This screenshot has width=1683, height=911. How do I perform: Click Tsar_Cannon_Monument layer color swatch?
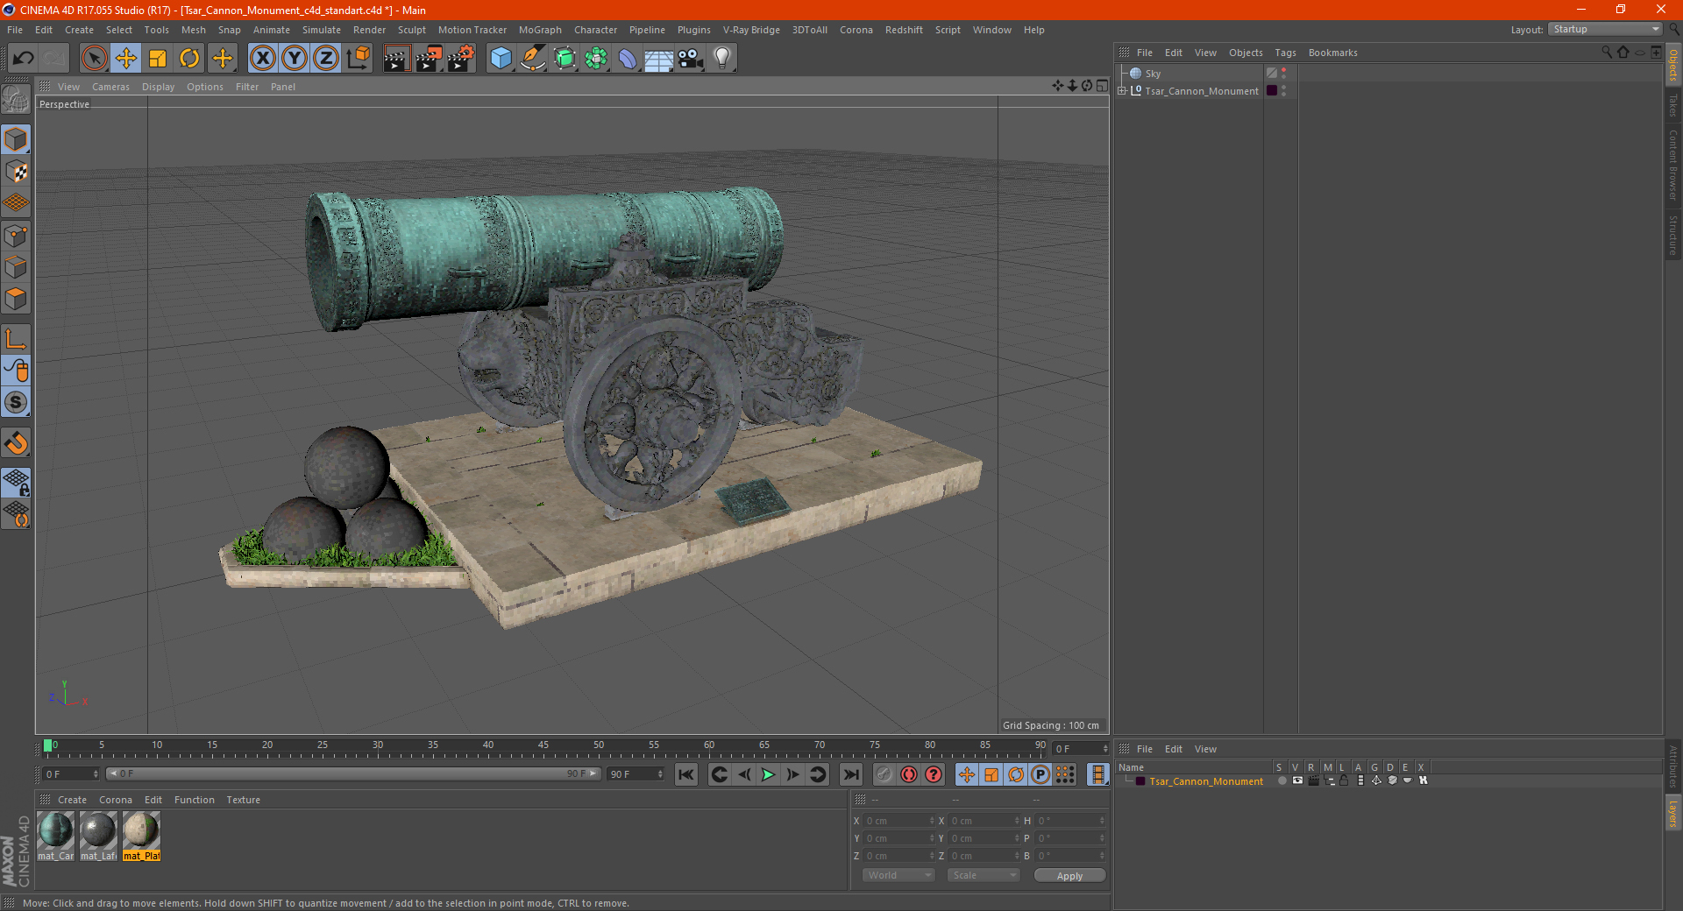(x=1140, y=781)
